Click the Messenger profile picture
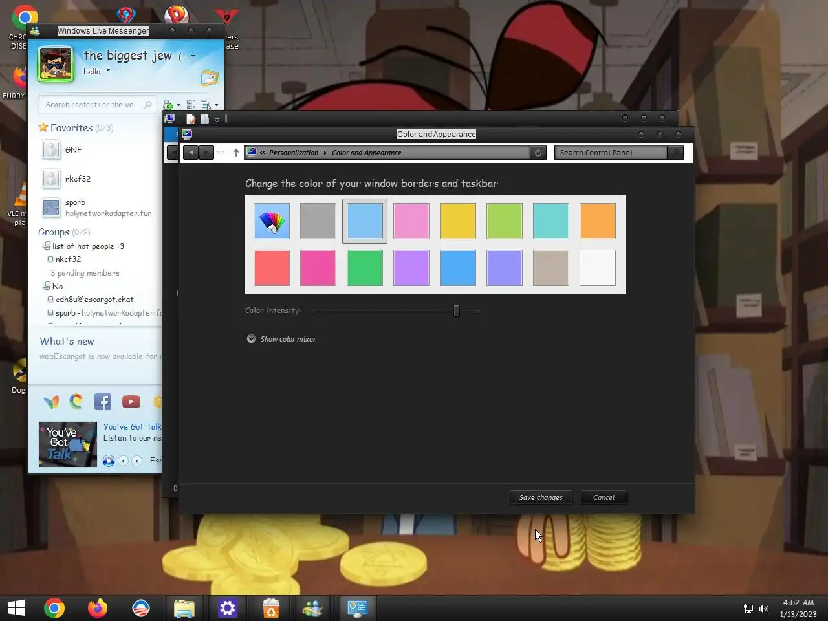 [x=56, y=63]
